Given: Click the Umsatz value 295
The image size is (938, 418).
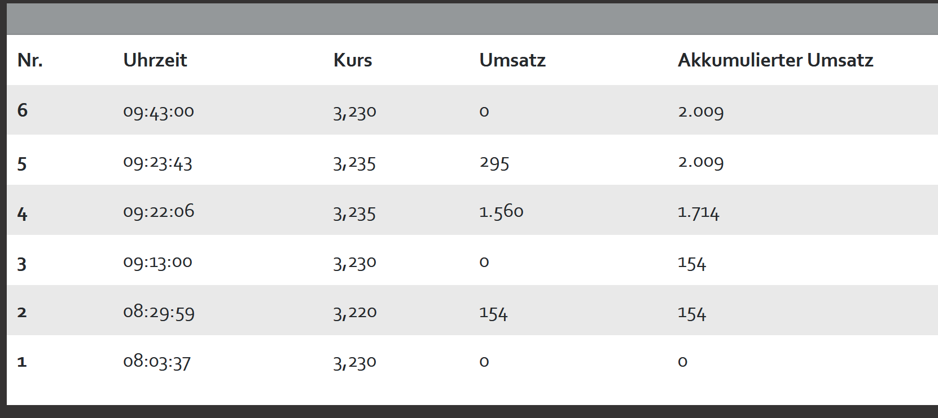Looking at the screenshot, I should point(494,163).
